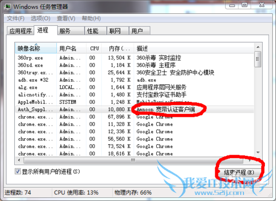Select chrome.exe row using 56,560 K
Screen dimensions: 276x201
pyautogui.click(x=135, y=139)
